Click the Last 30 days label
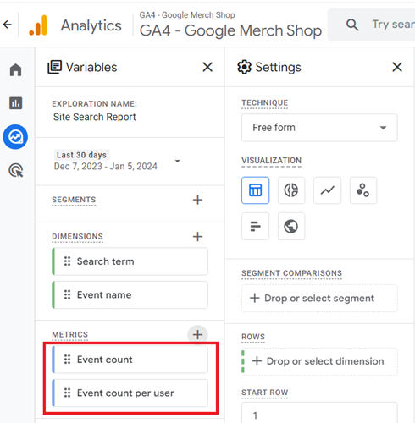This screenshot has width=415, height=423. tap(81, 155)
